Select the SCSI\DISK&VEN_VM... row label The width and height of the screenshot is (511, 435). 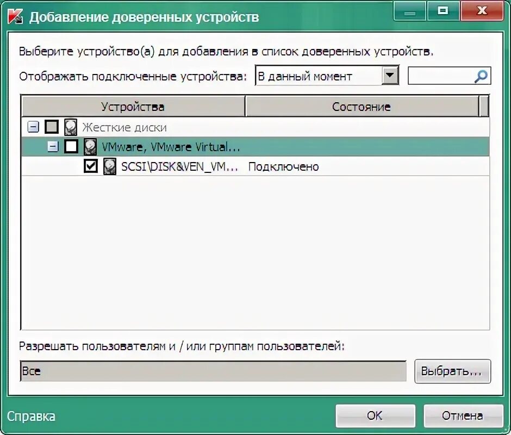[180, 166]
